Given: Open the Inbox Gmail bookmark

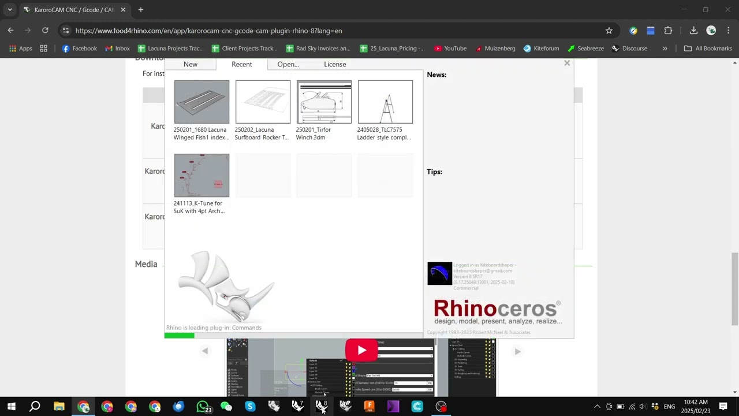Looking at the screenshot, I should point(117,49).
